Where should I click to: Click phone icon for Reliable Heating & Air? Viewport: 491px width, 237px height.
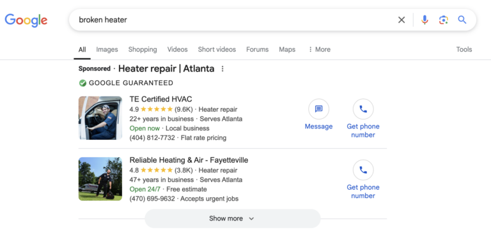(363, 170)
